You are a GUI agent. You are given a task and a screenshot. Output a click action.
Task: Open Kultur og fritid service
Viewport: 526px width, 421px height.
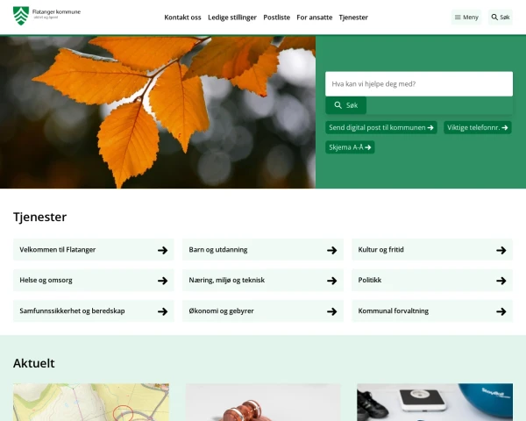pos(432,250)
